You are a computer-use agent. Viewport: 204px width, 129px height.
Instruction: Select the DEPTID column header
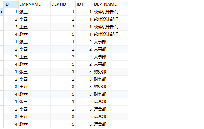[63, 4]
